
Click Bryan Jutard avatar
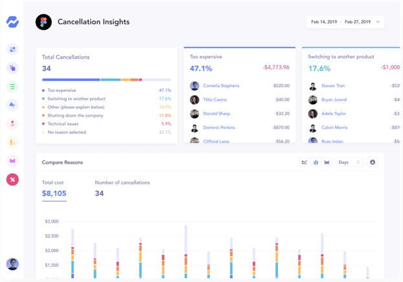(x=313, y=100)
